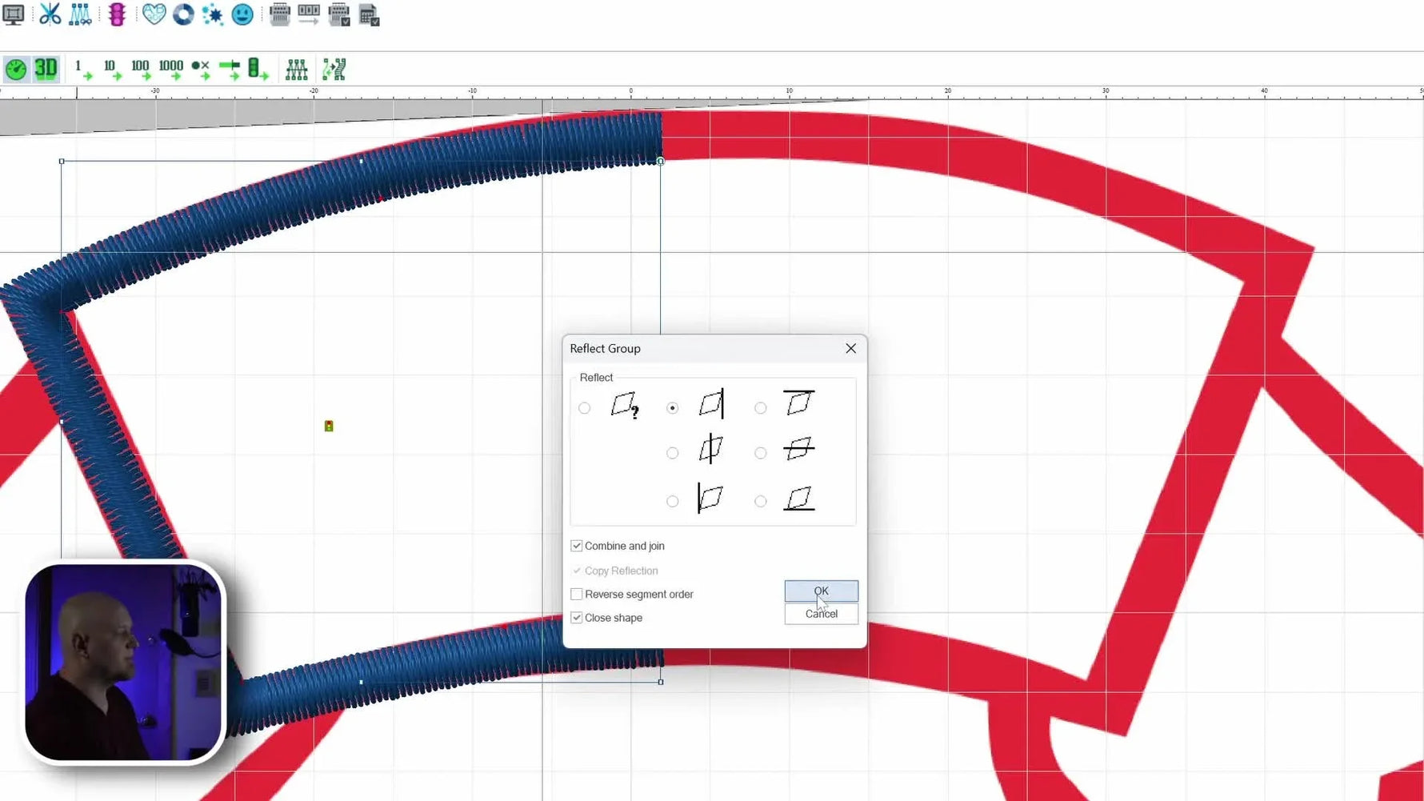The height and width of the screenshot is (801, 1424).
Task: Click the blue segmented ring icon
Action: click(183, 14)
